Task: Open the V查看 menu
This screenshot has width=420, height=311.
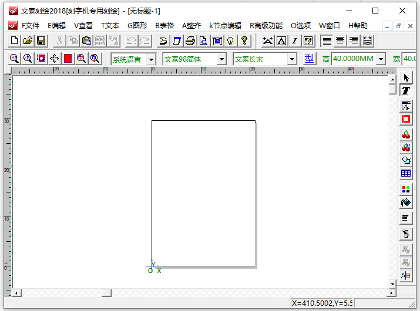Action: click(83, 26)
